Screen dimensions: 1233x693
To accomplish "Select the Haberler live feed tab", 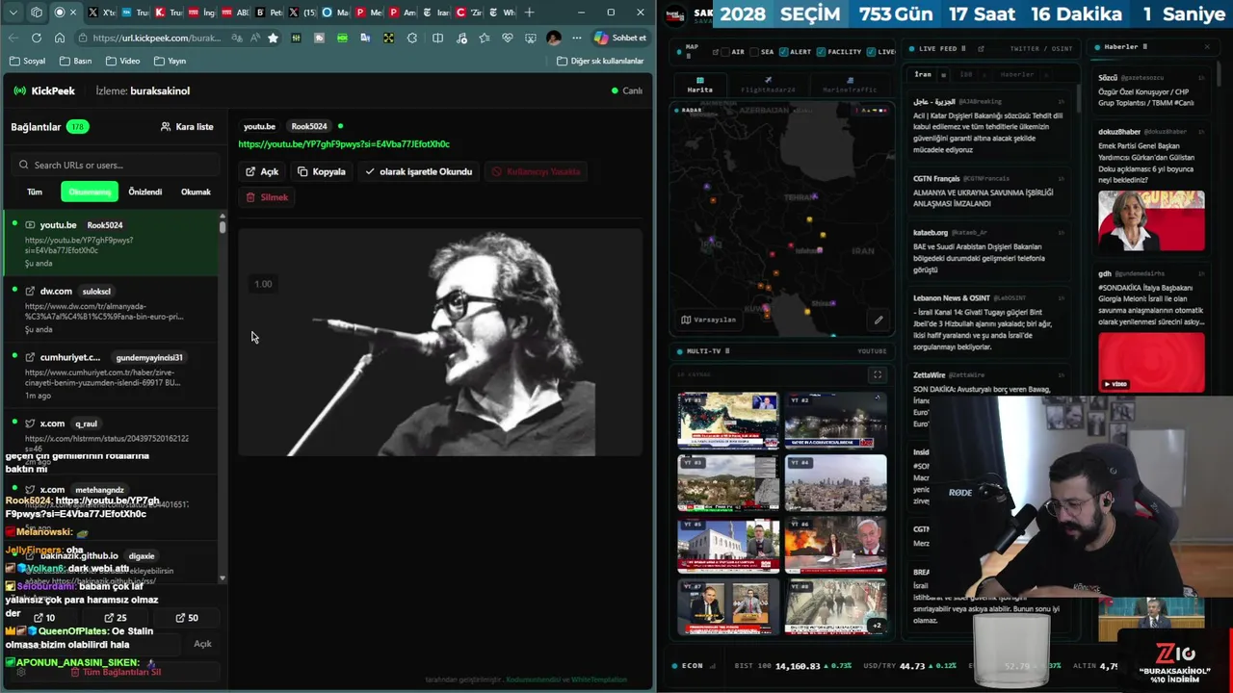I will click(1016, 74).
